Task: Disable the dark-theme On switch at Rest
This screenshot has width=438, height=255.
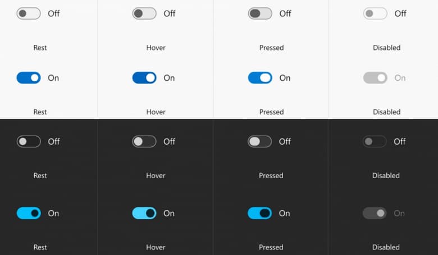Action: click(29, 213)
